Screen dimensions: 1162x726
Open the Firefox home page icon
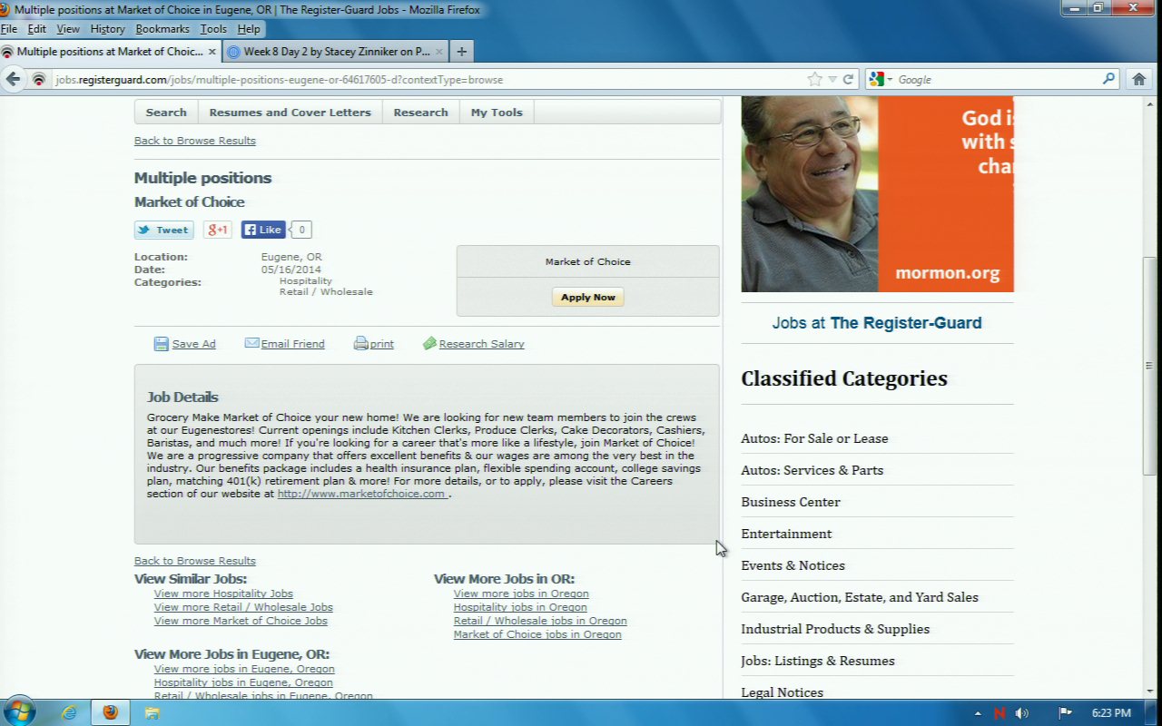[x=1139, y=79]
